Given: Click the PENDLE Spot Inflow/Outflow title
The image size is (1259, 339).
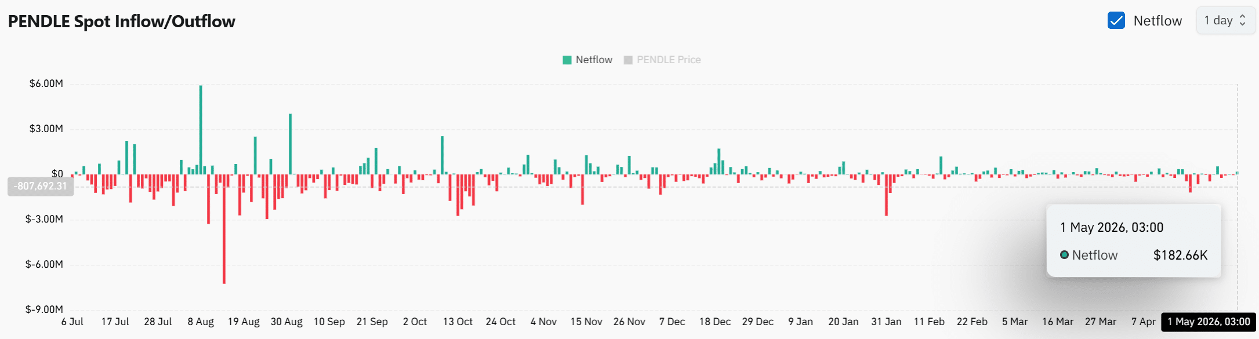Looking at the screenshot, I should (122, 21).
